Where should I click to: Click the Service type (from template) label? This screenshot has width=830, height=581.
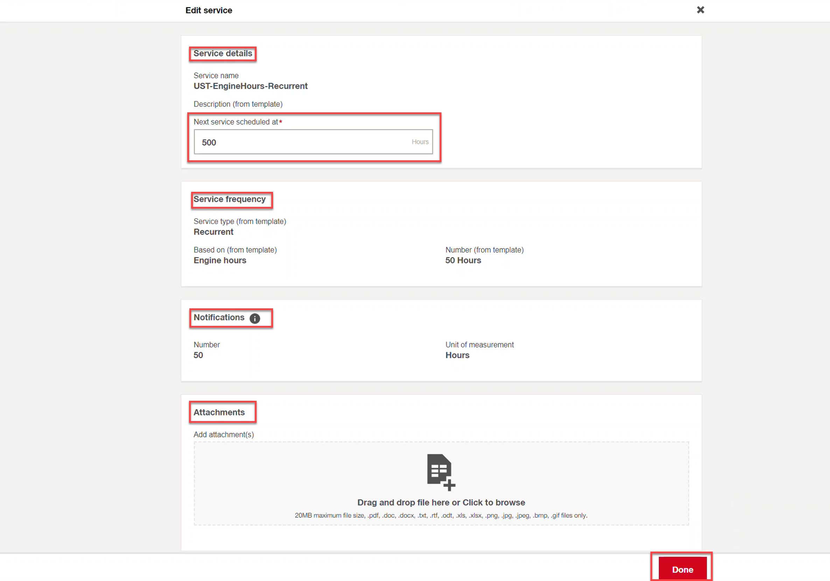coord(240,221)
